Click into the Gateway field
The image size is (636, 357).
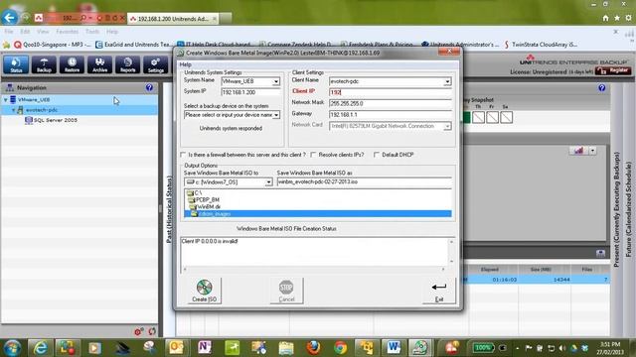(390, 115)
